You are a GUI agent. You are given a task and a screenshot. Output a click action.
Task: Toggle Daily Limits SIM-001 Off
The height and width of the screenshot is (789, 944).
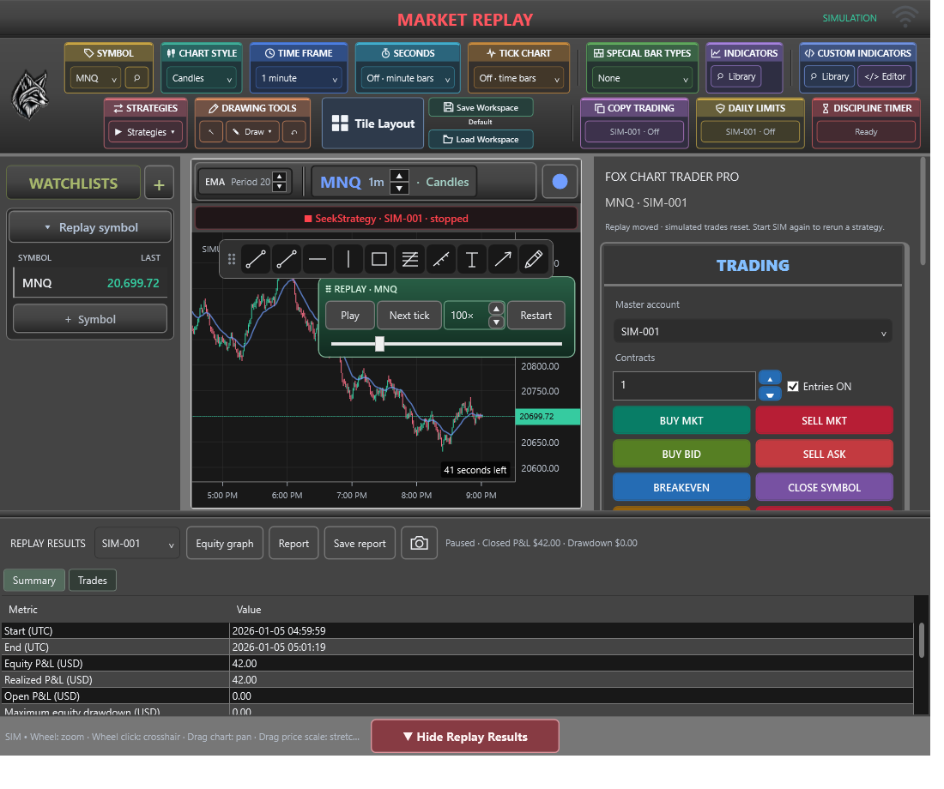point(750,132)
